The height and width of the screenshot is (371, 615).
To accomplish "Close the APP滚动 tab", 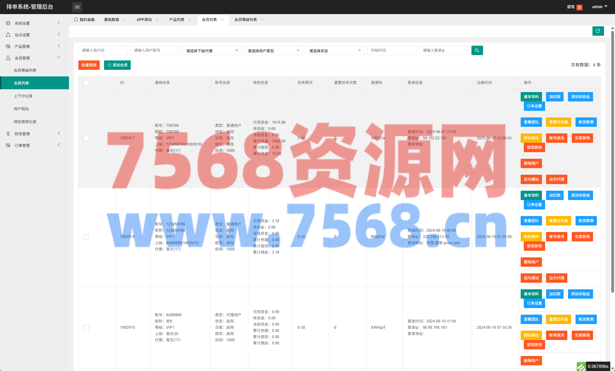I will pyautogui.click(x=157, y=20).
